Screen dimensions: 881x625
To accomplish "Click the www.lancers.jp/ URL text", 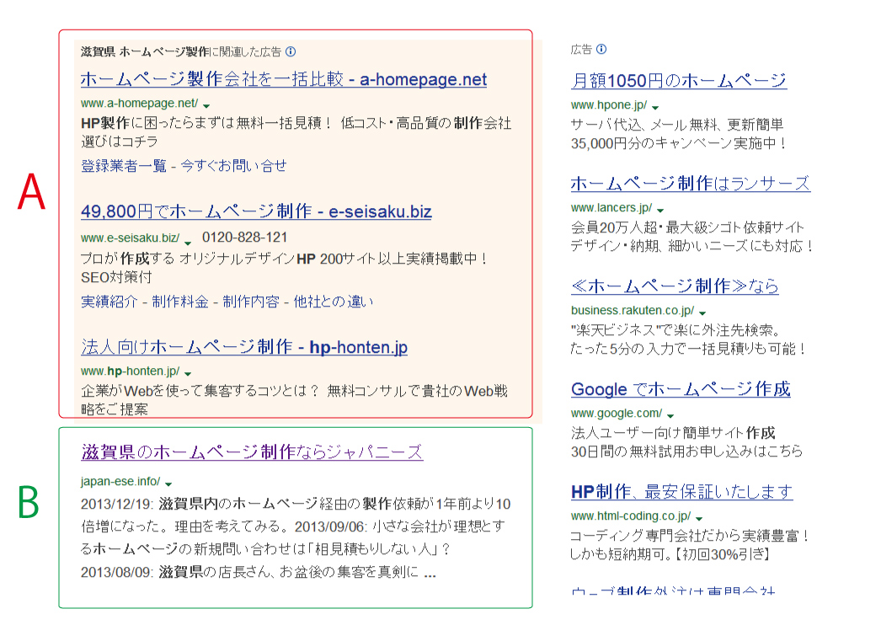I will coord(611,208).
